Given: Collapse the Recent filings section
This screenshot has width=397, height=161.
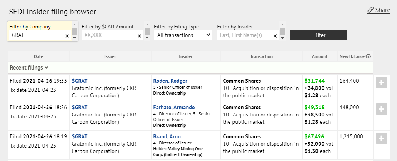Looking at the screenshot, I should coord(29,68).
